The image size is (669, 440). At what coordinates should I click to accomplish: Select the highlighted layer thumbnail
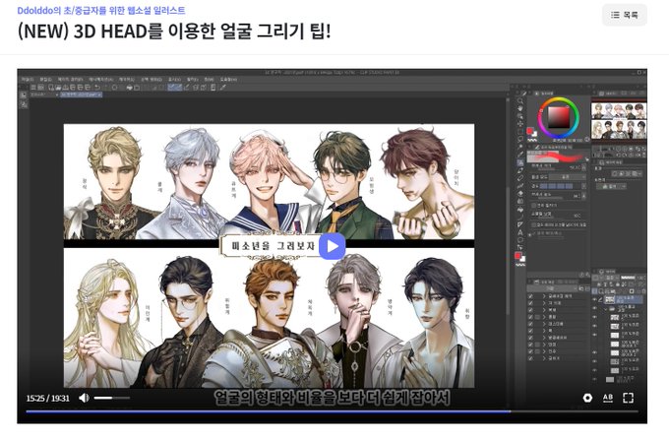610,299
